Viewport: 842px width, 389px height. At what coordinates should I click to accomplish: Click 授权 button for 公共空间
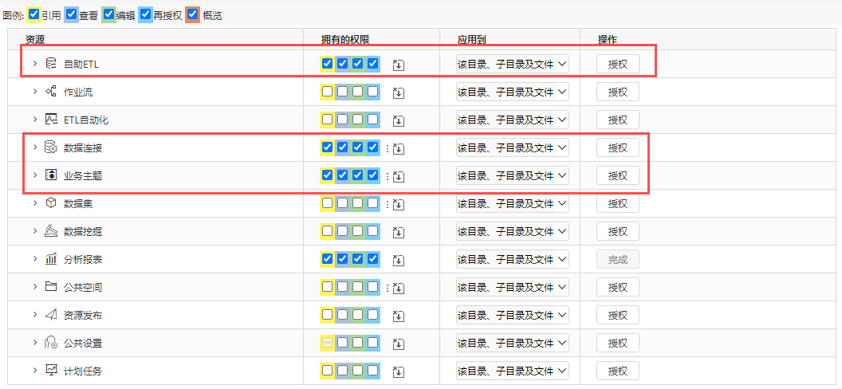tap(617, 288)
